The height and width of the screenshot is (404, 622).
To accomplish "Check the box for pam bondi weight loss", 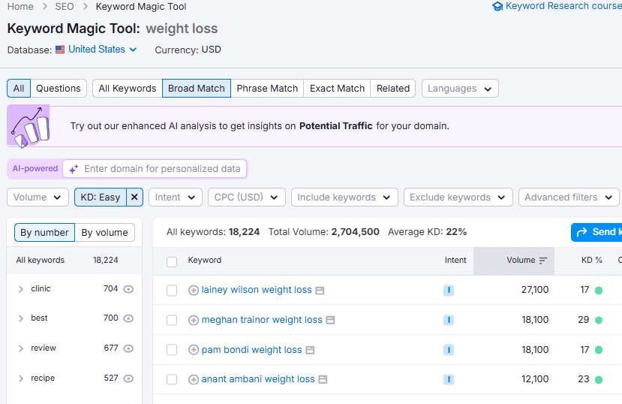I will [172, 350].
